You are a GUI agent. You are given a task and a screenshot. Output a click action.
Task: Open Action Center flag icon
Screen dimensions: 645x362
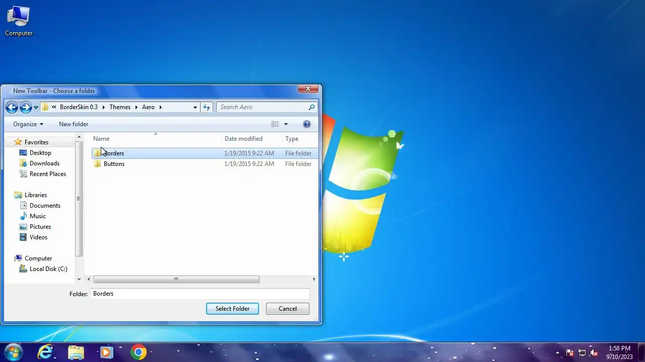(x=570, y=352)
